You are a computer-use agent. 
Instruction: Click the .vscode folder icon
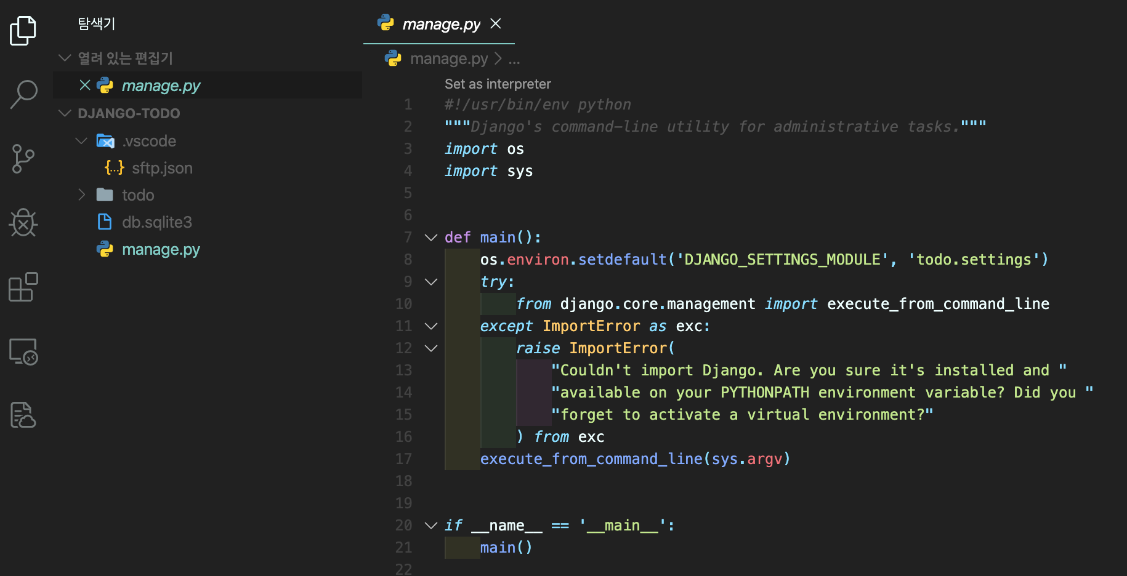(105, 141)
